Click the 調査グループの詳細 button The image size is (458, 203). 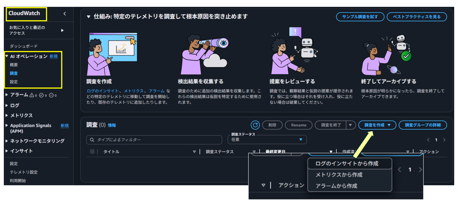point(423,125)
